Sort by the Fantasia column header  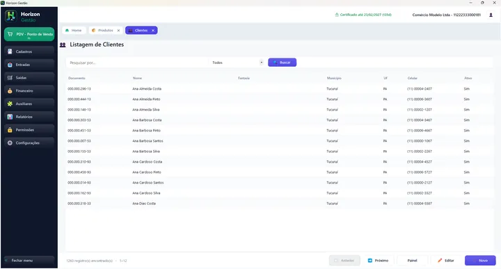click(x=244, y=78)
